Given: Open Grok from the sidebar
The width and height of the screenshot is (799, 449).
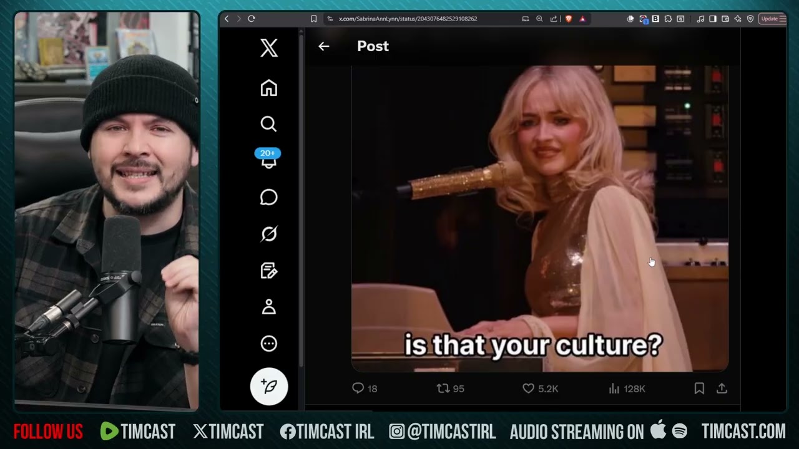Looking at the screenshot, I should 268,234.
